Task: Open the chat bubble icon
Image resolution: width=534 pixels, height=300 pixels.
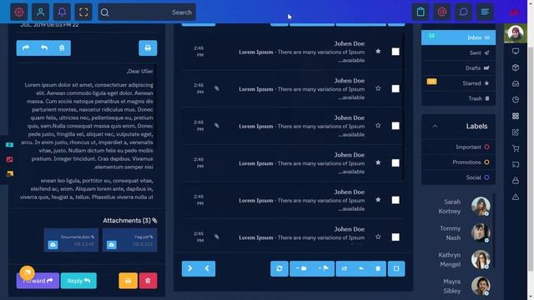Action: click(464, 12)
